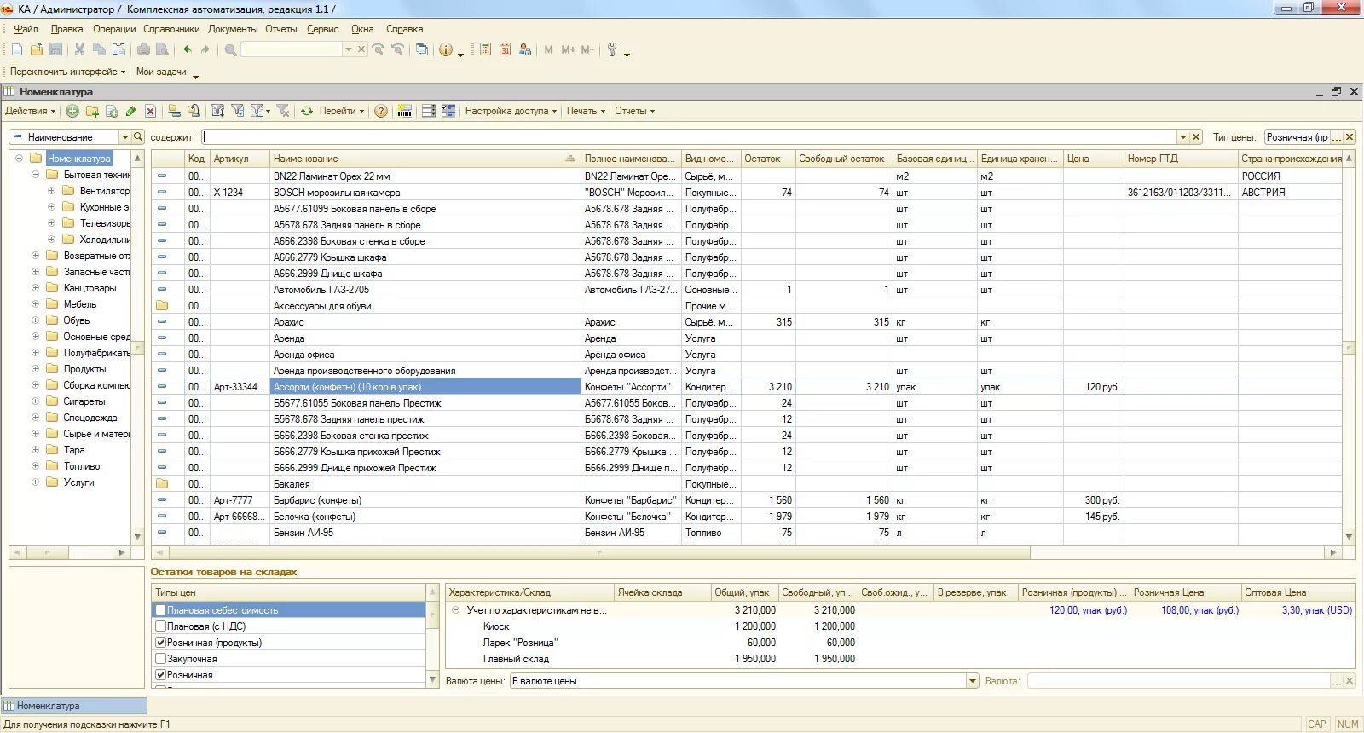Viewport: 1364px width, 733px height.
Task: Add a new item with green plus icon
Action: 72,111
